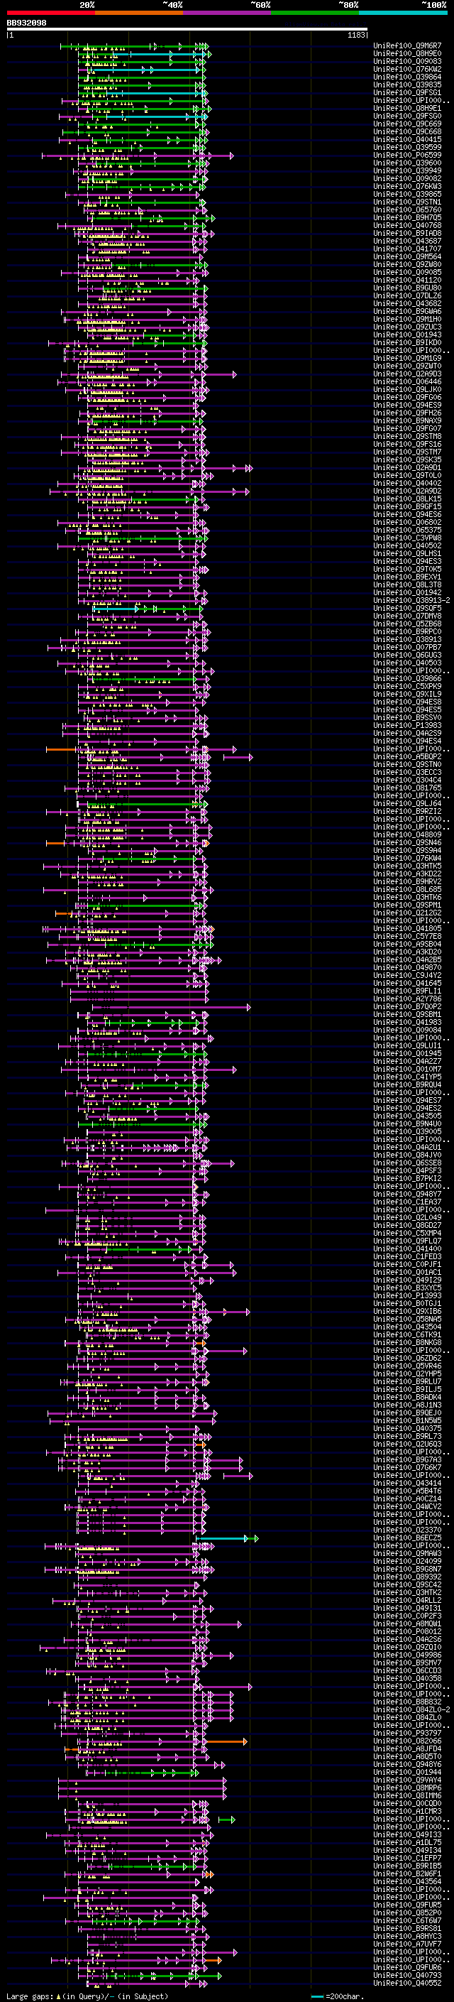This screenshot has height=2002, width=454.
Task: Open hit label UniRef100_Q8MRP6
Action: [407, 1788]
